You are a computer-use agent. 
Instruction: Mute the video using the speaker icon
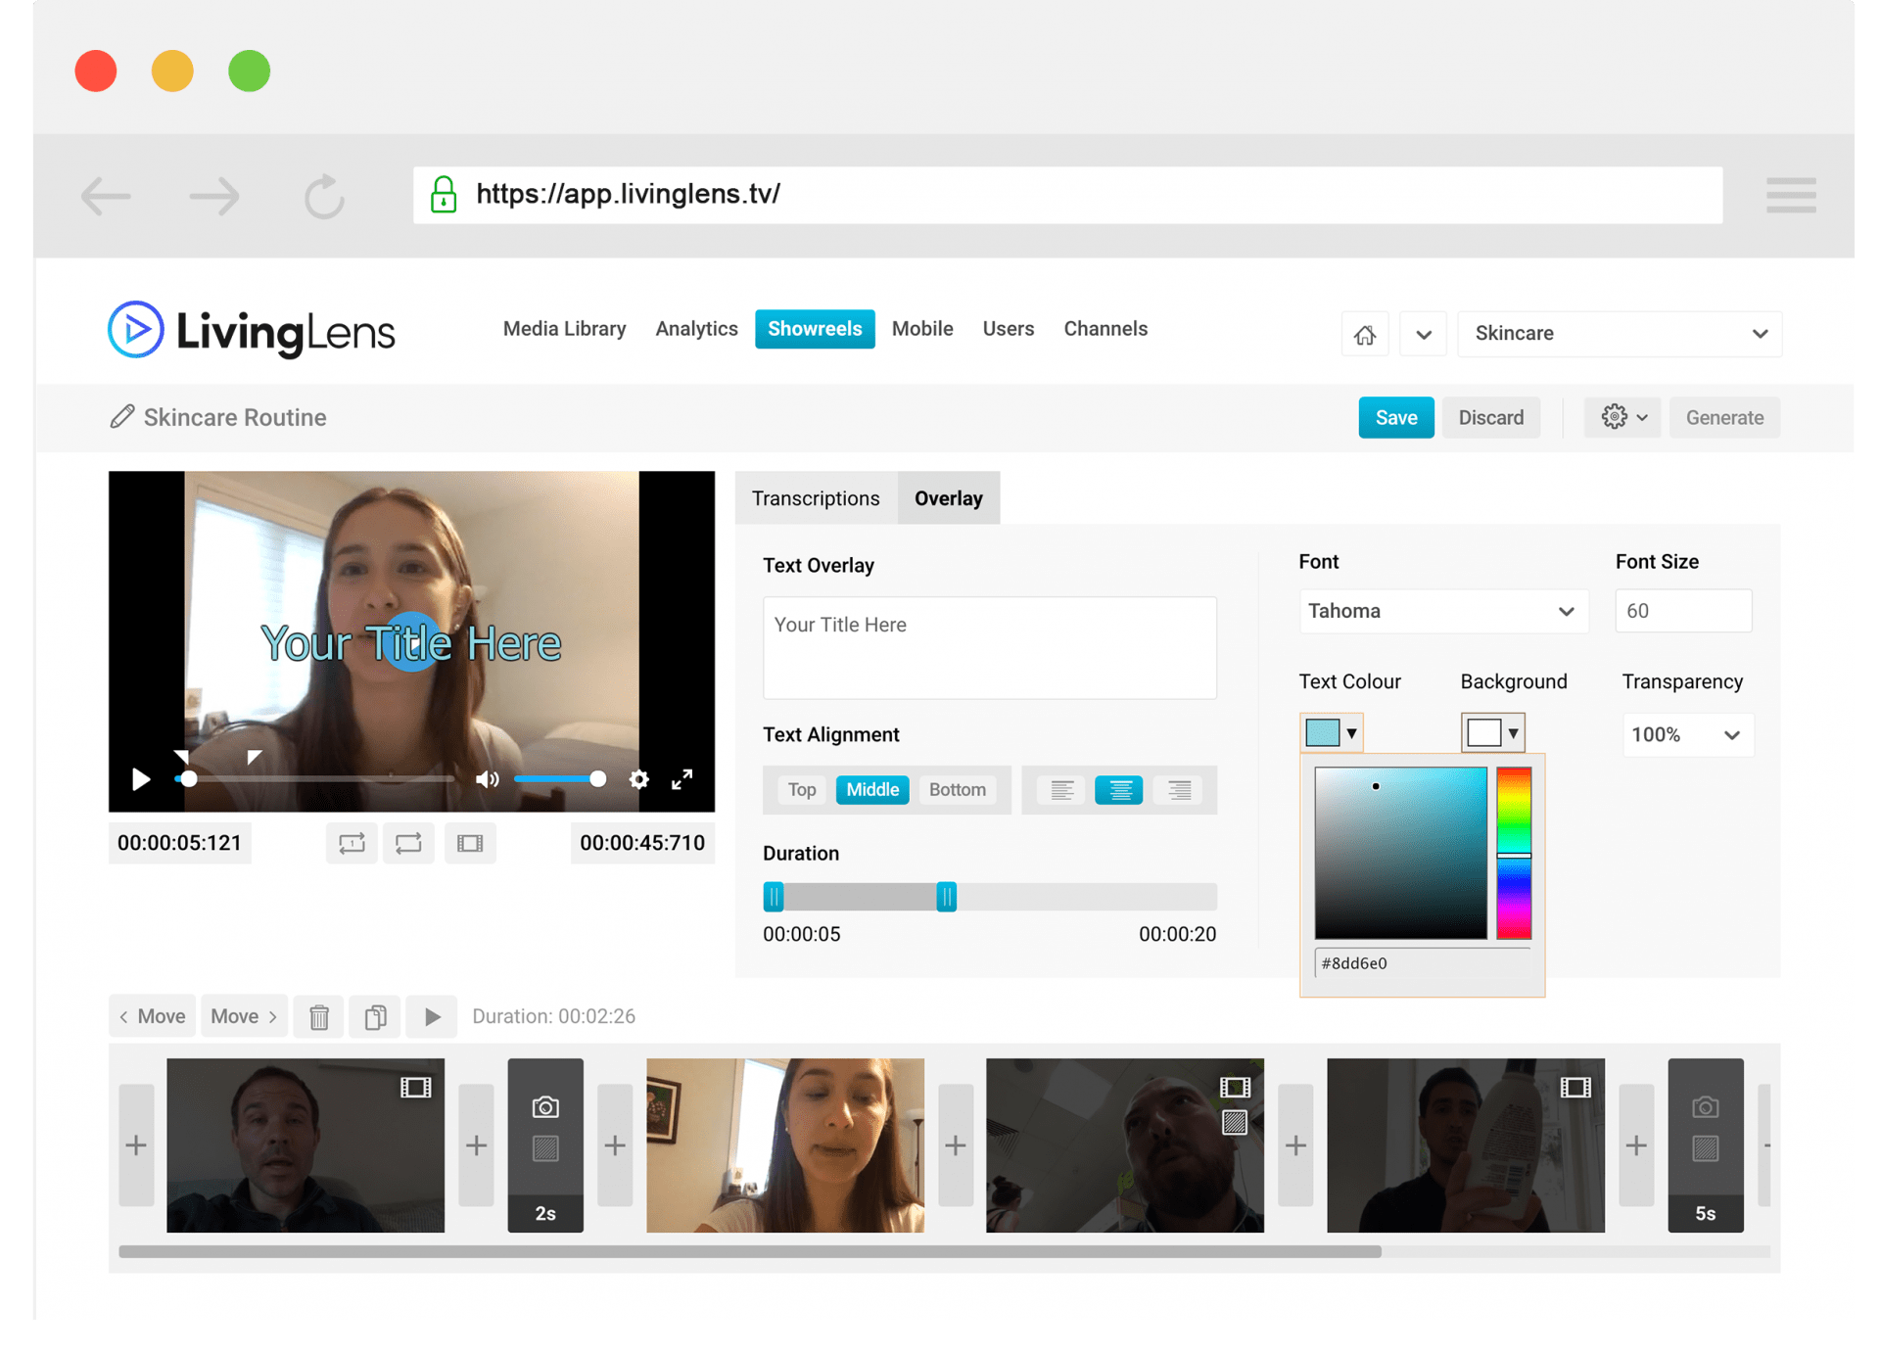(487, 779)
